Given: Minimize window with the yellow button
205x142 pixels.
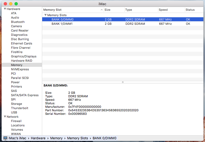Looking at the screenshot, I should coord(11,4).
